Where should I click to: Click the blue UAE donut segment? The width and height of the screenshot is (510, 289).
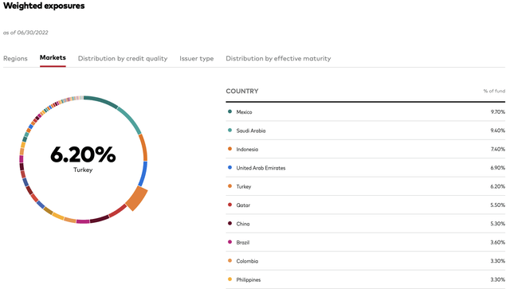143,174
